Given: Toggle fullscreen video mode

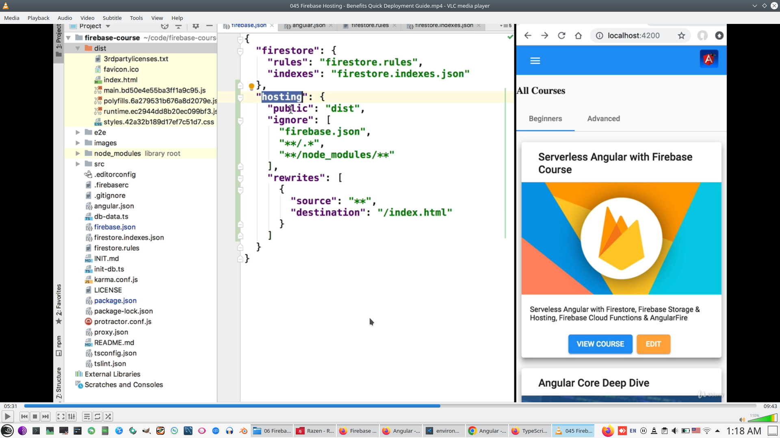Looking at the screenshot, I should click(61, 417).
